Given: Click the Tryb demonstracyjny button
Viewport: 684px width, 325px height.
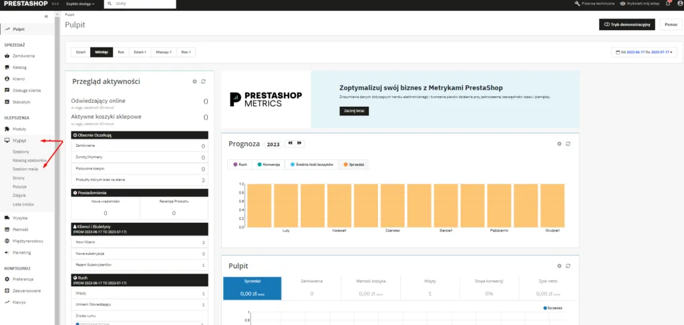Looking at the screenshot, I should [x=627, y=25].
